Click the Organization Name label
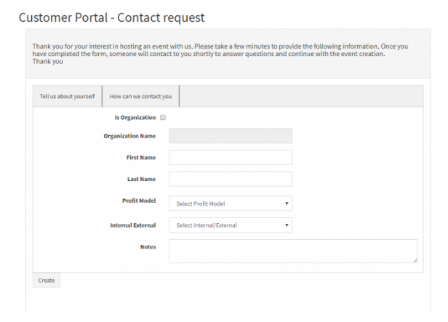This screenshot has height=322, width=448. [129, 136]
